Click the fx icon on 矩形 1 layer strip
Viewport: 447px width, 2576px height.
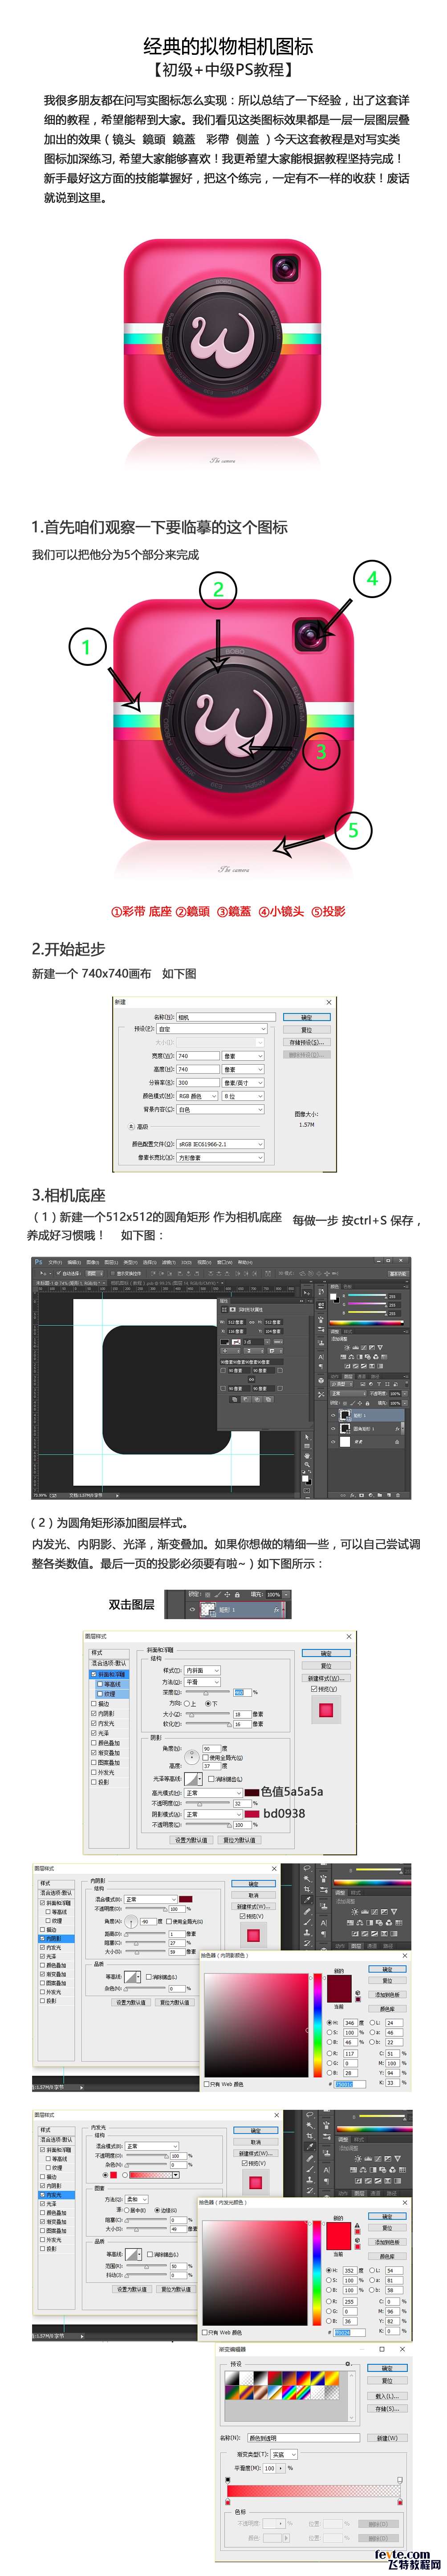pos(276,1609)
